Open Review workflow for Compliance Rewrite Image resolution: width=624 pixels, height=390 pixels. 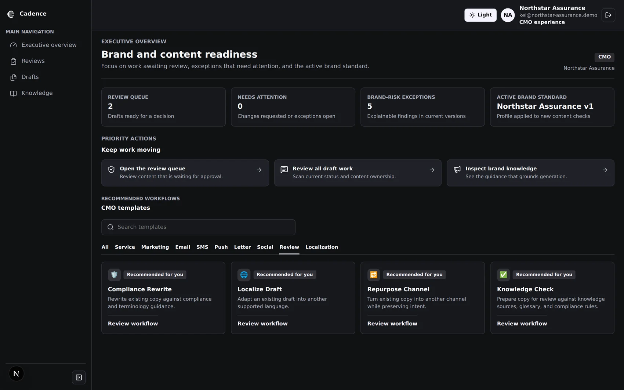click(133, 324)
